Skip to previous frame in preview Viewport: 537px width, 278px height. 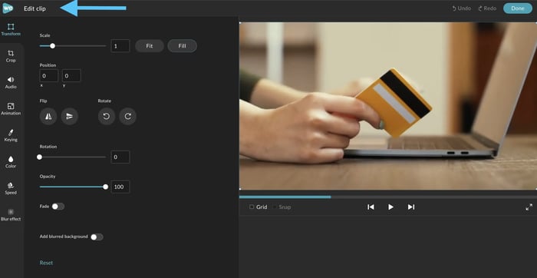click(x=371, y=207)
